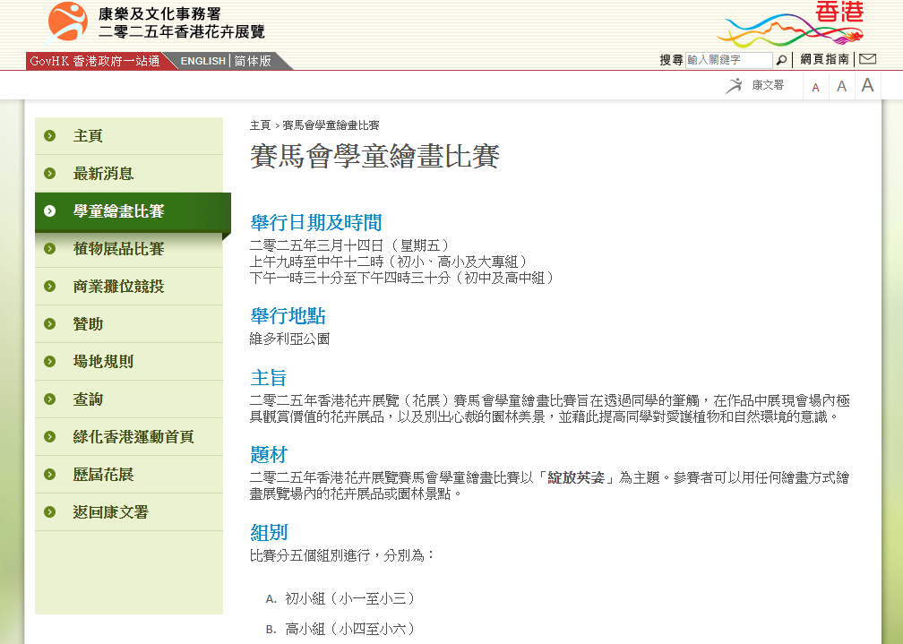Click the search magnifier icon
This screenshot has width=903, height=644.
click(x=782, y=60)
